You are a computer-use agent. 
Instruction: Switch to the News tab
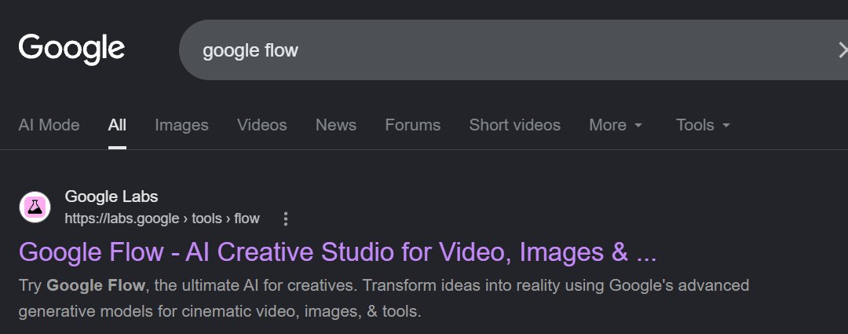(336, 125)
